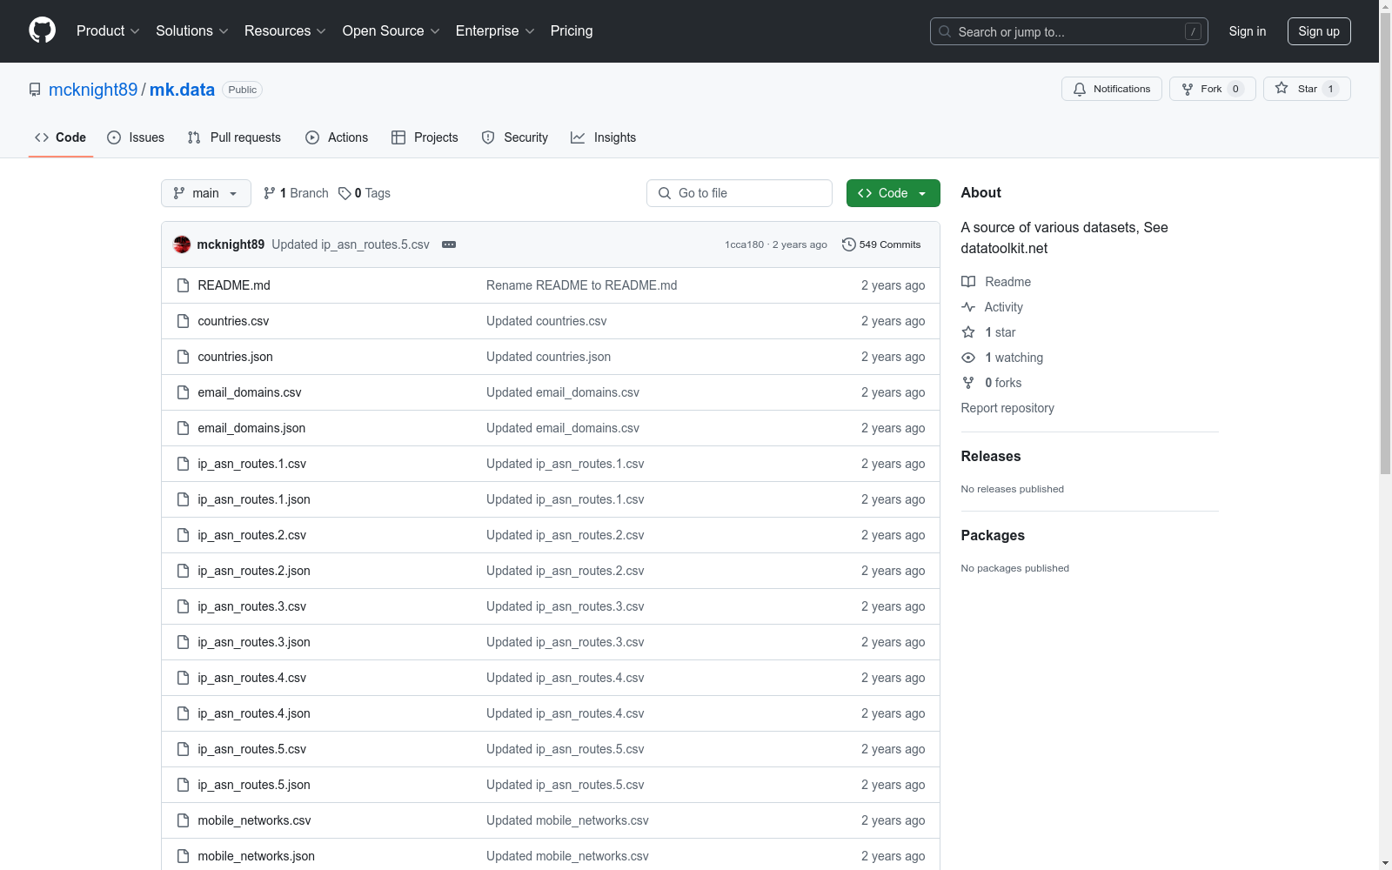The height and width of the screenshot is (870, 1392).
Task: View the 1 watching link
Action: (x=1002, y=358)
